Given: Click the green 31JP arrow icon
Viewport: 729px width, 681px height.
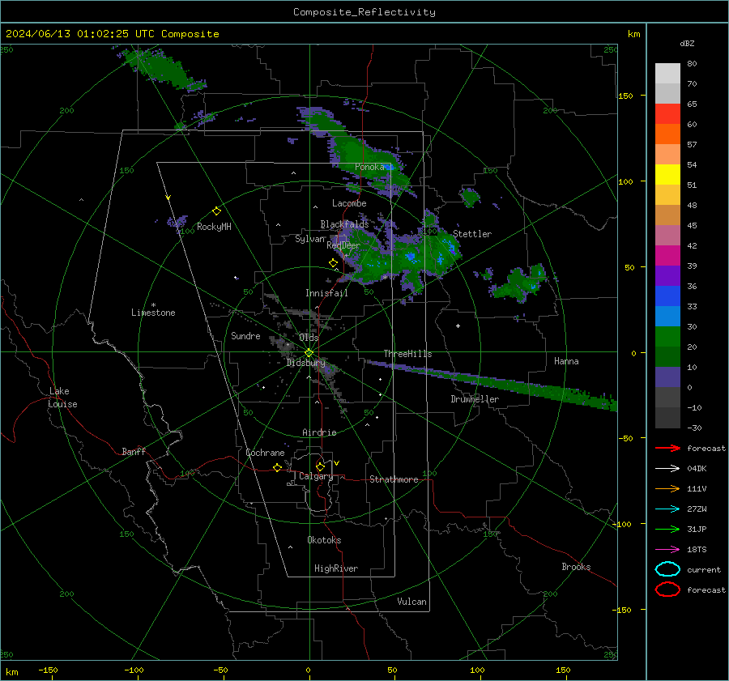Looking at the screenshot, I should point(667,529).
